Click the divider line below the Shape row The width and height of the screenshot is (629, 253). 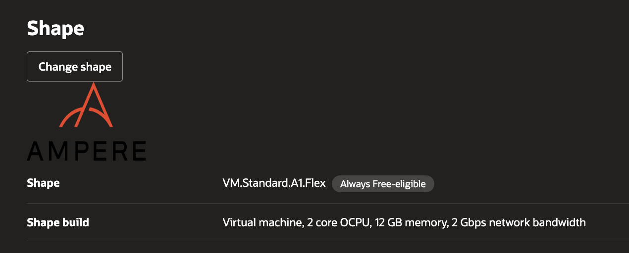[x=328, y=203]
